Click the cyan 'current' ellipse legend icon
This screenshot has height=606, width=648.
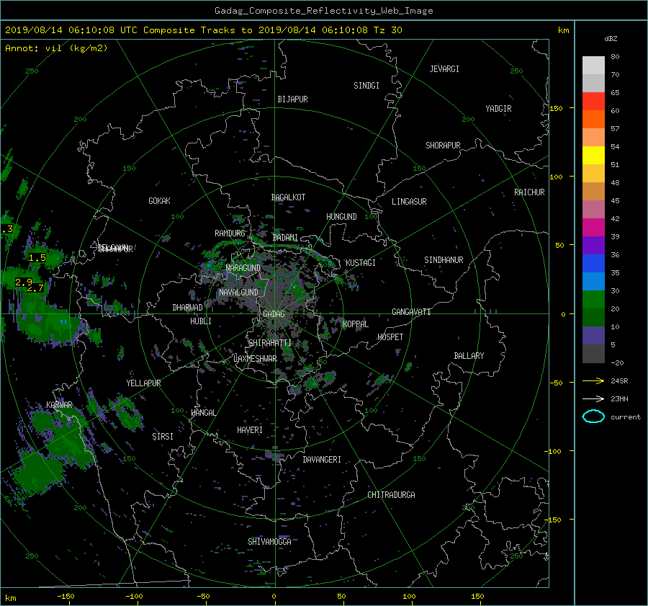[x=593, y=416]
